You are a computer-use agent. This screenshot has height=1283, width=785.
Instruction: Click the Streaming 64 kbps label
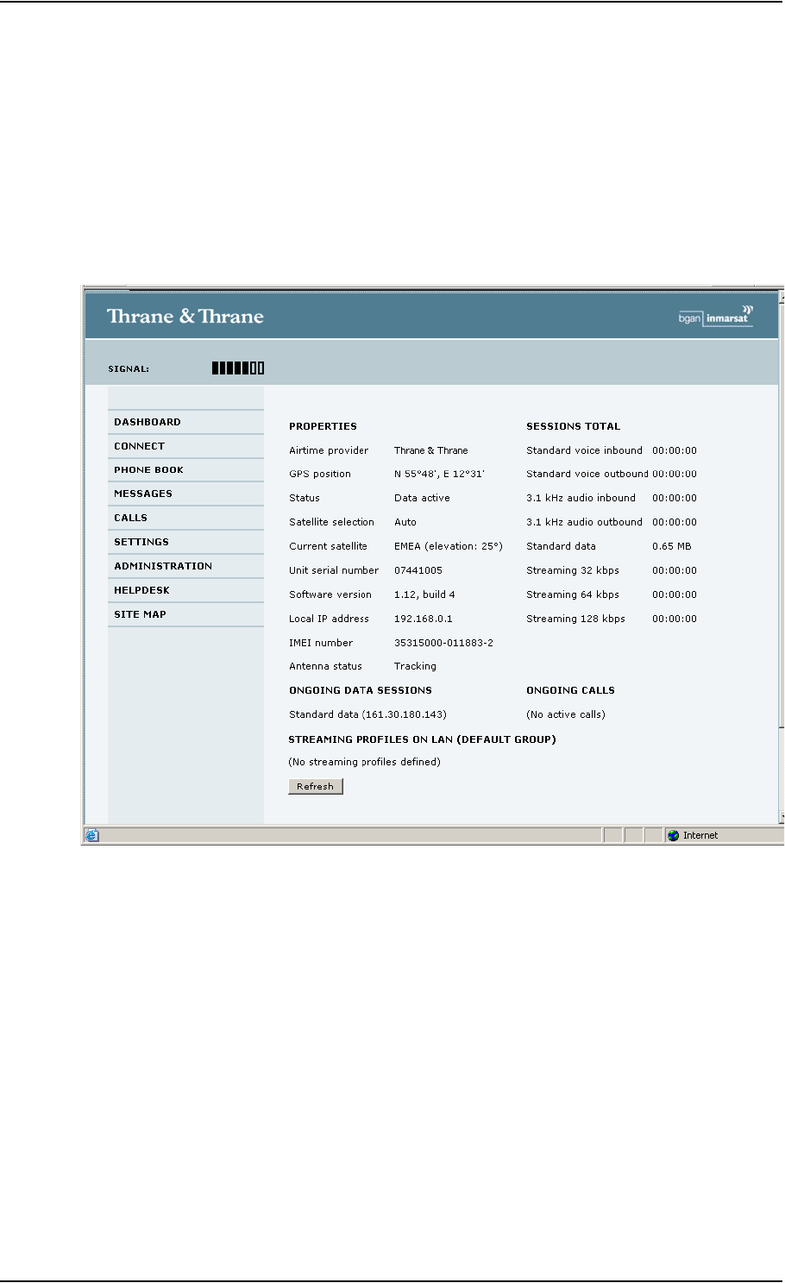[x=573, y=594]
